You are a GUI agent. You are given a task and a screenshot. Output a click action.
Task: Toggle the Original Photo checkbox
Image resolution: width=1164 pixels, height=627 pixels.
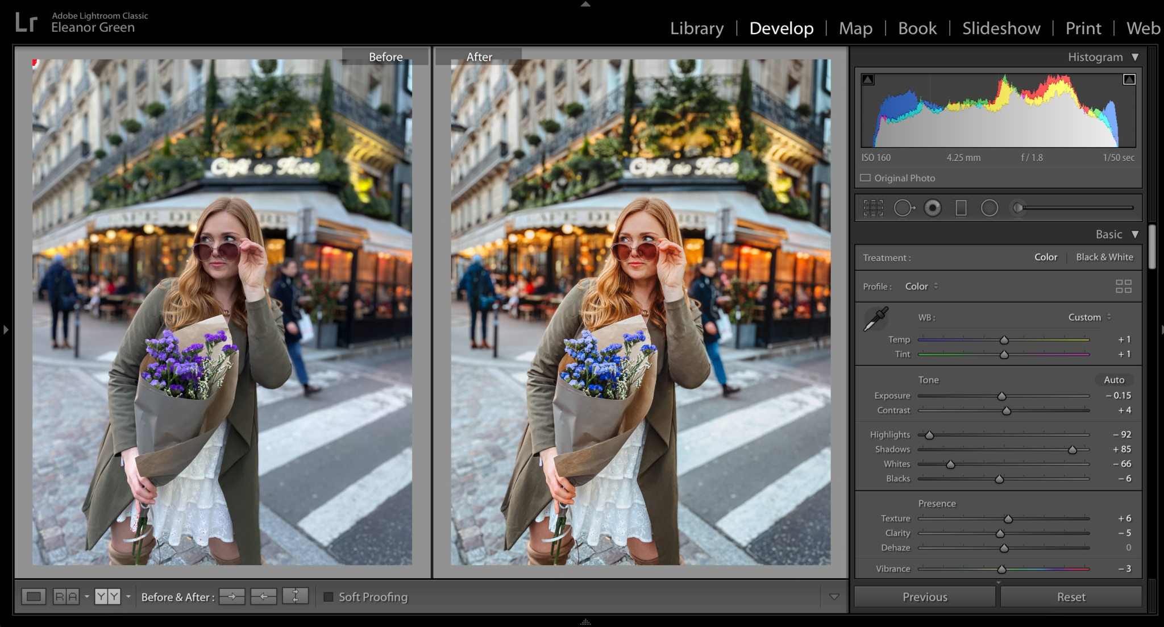tap(866, 178)
